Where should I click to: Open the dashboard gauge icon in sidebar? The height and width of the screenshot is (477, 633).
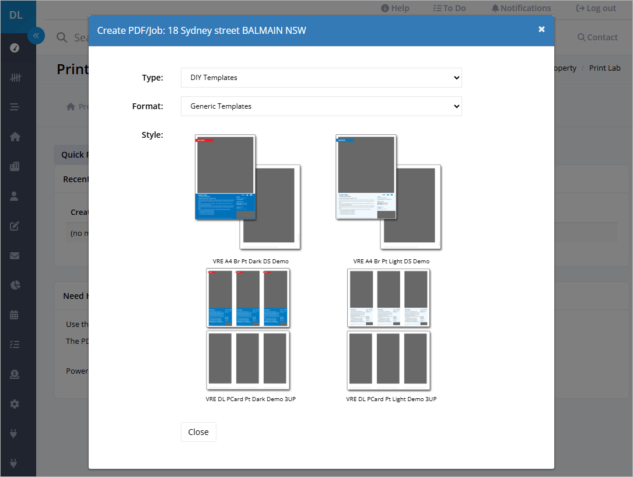coord(15,48)
